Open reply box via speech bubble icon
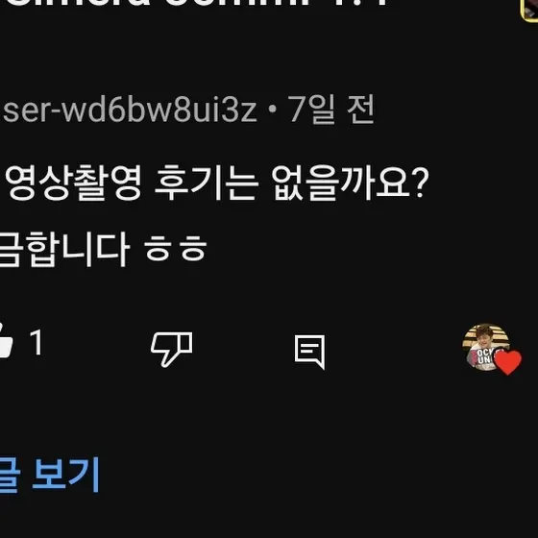 [309, 352]
